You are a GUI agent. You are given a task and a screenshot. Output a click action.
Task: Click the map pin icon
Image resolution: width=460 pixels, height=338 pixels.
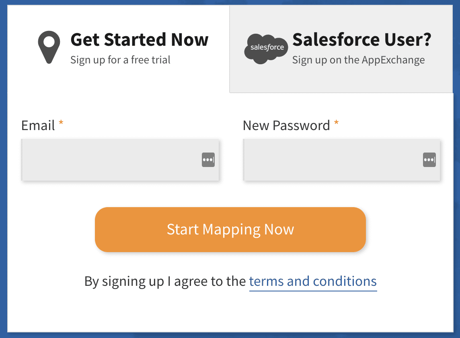click(x=49, y=48)
